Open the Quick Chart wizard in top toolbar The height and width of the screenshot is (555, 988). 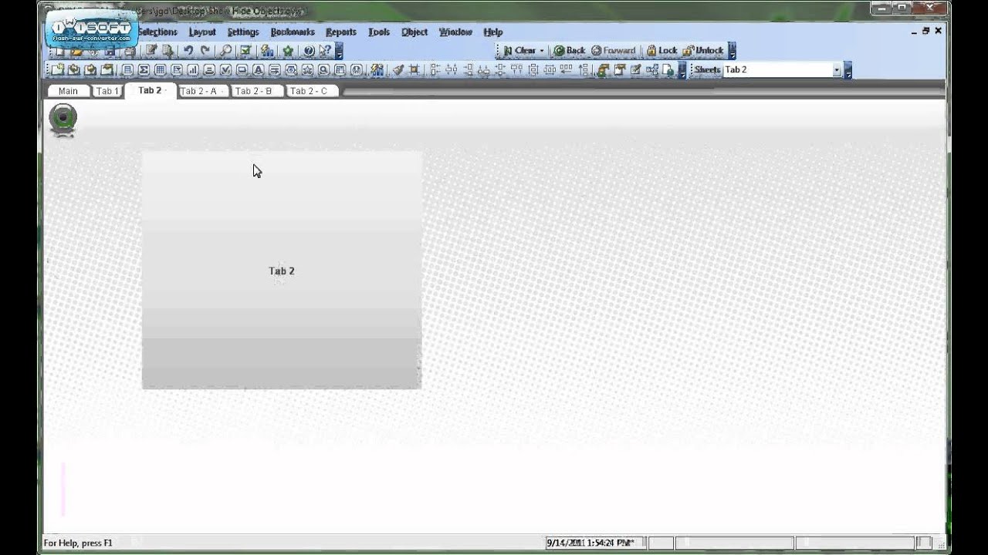point(267,51)
